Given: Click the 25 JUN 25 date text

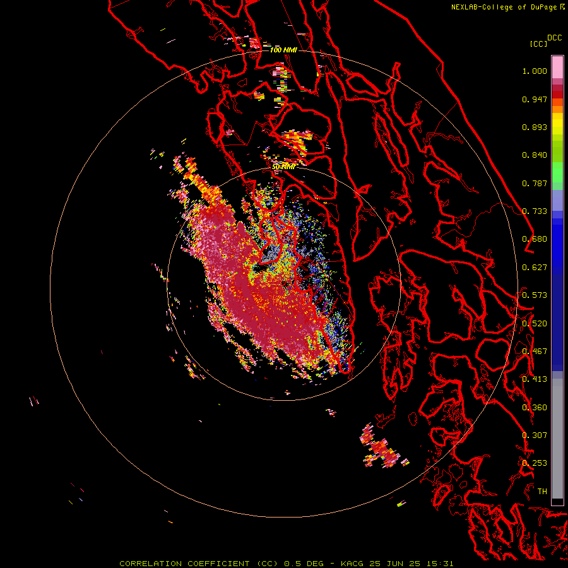Looking at the screenshot, I should click(395, 564).
